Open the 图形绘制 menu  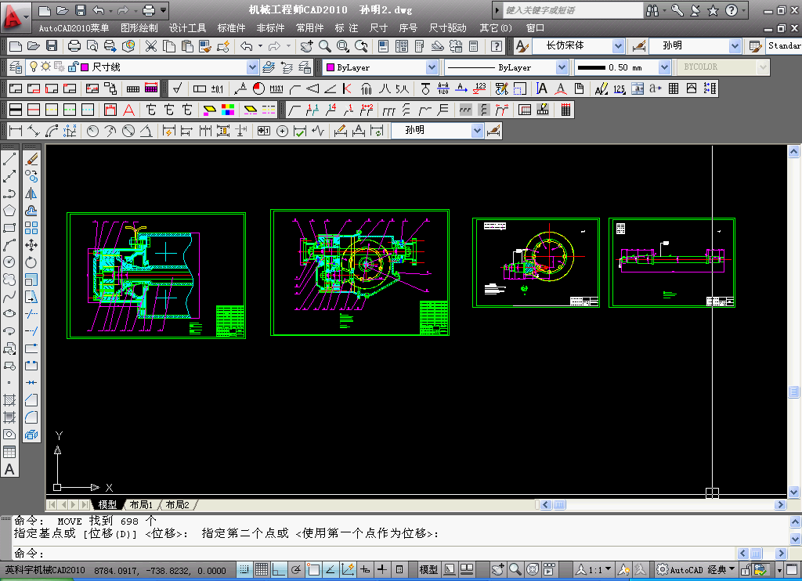139,28
